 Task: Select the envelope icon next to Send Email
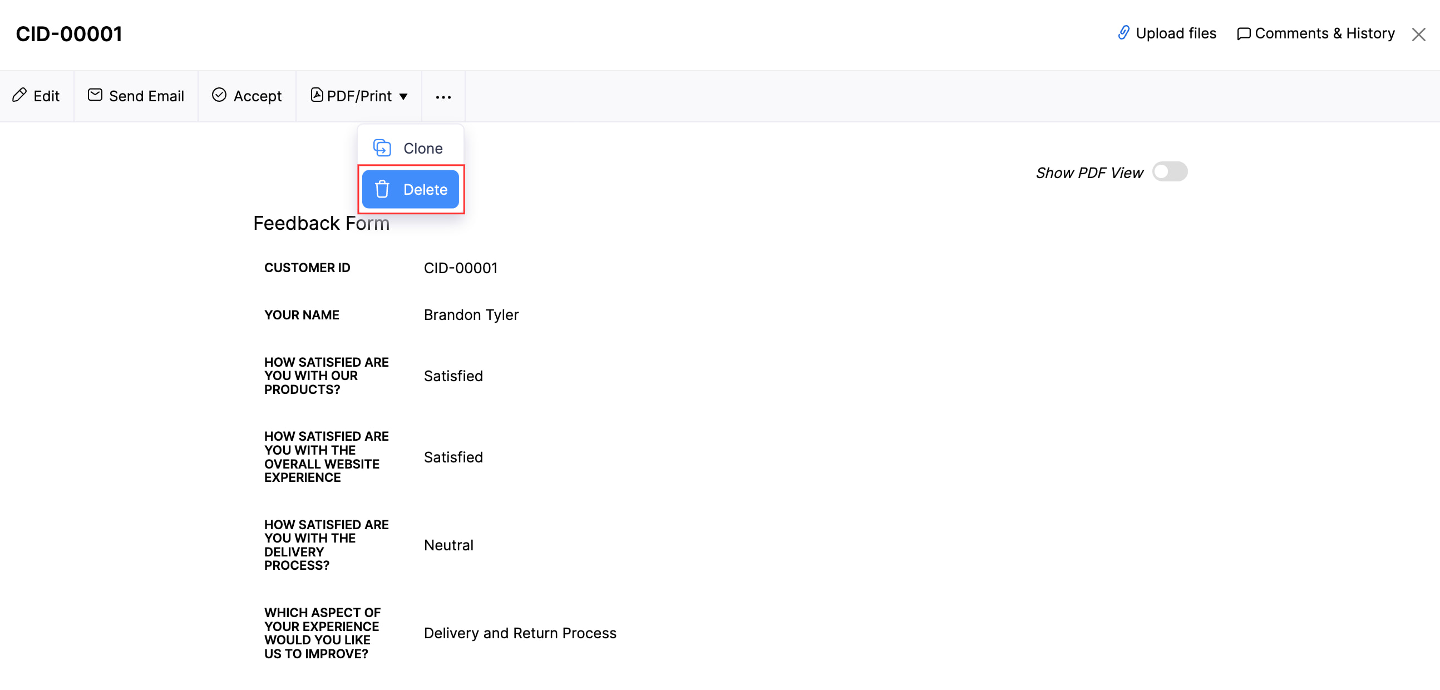94,95
